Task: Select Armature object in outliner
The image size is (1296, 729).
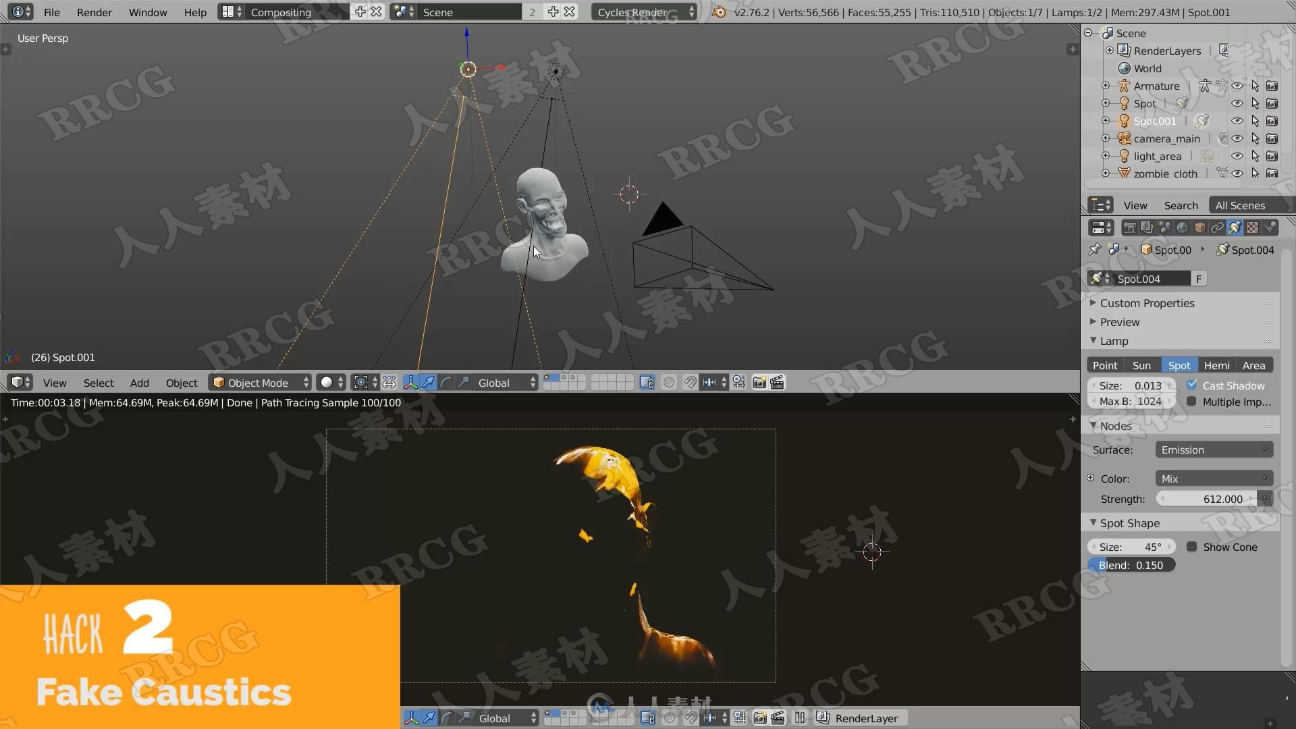Action: [x=1156, y=86]
